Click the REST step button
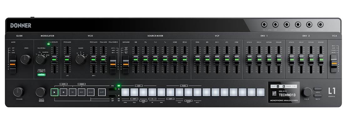 [x=81, y=92]
